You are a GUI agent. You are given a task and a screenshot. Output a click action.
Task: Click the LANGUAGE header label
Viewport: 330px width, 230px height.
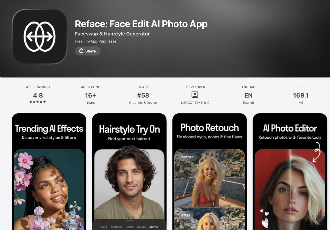tap(248, 87)
